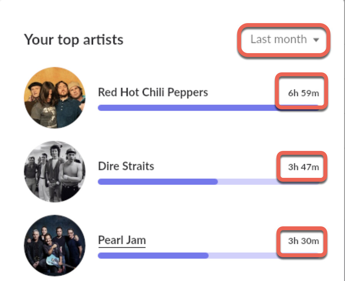
Task: Click filled part of Pearl Jam bar
Action: [x=153, y=256]
